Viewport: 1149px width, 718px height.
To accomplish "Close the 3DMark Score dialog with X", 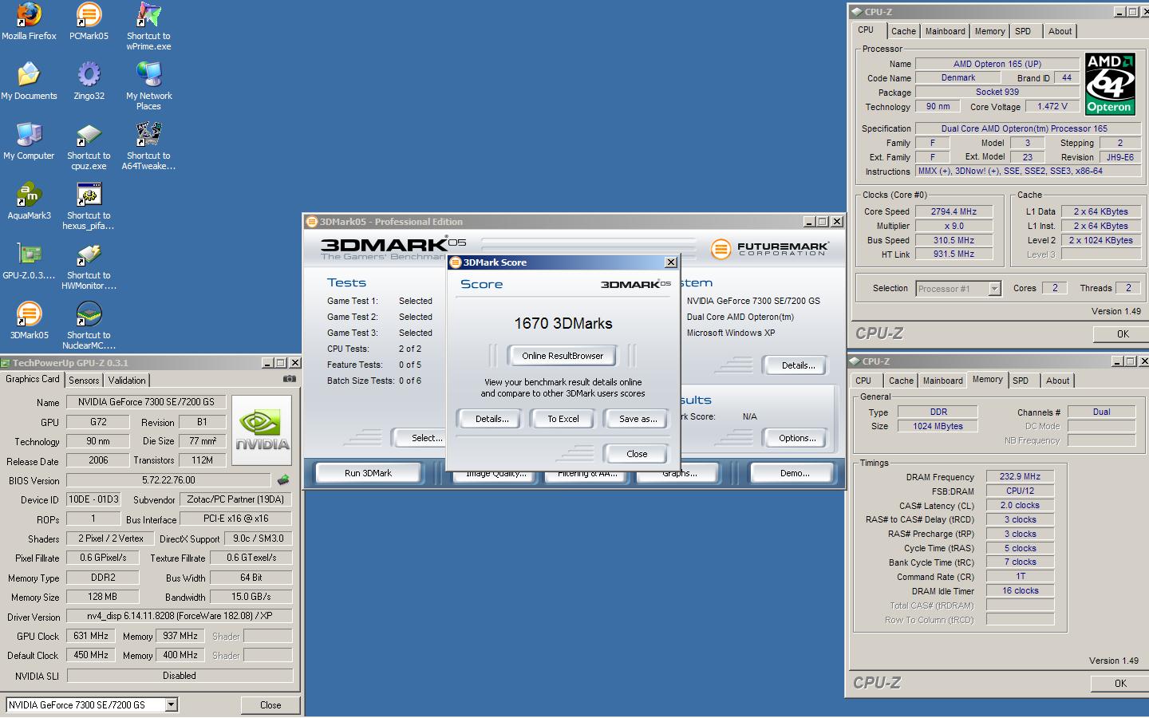I will pos(670,262).
